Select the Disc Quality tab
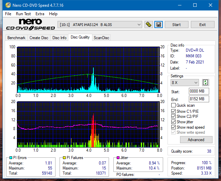 pos(80,37)
